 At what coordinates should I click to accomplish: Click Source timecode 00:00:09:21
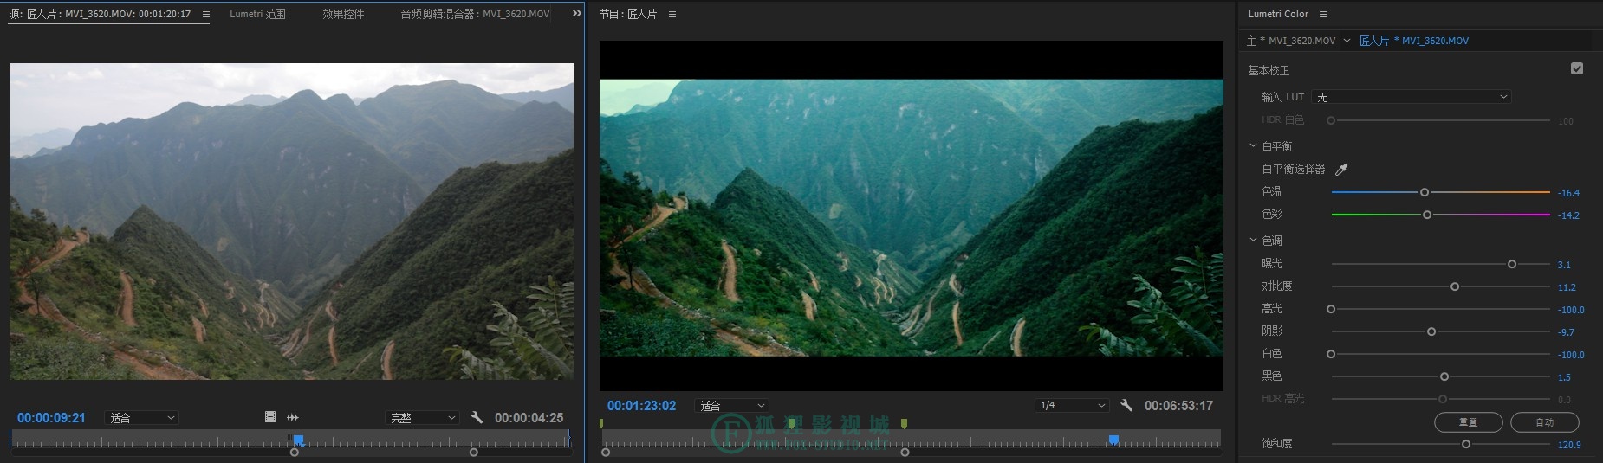(x=51, y=418)
